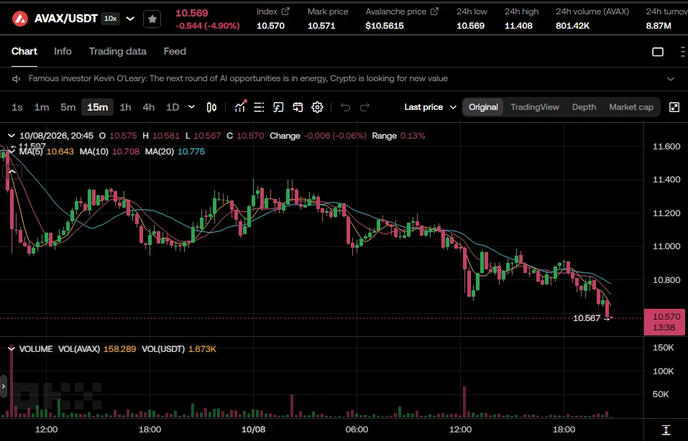Collapse the OHLC date info row chevron

click(12, 136)
